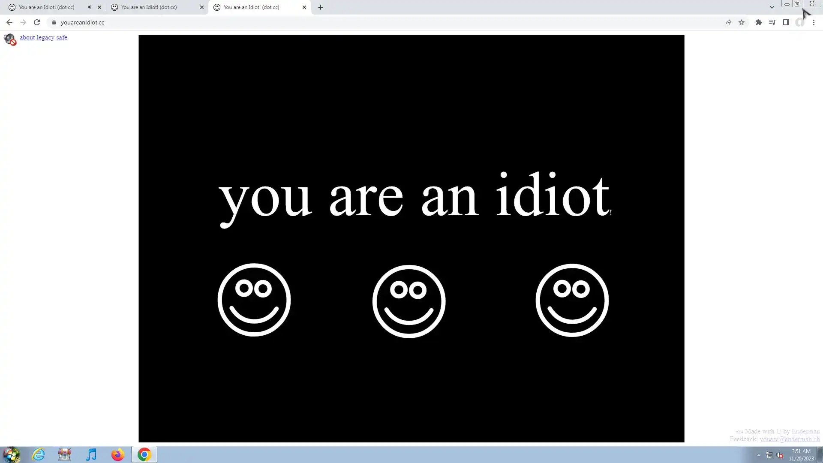Expand the tab search chevron

pos(772,7)
